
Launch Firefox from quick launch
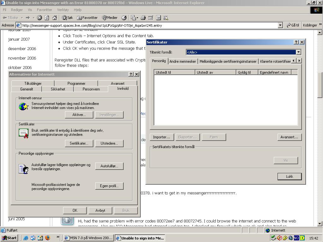(x=48, y=238)
